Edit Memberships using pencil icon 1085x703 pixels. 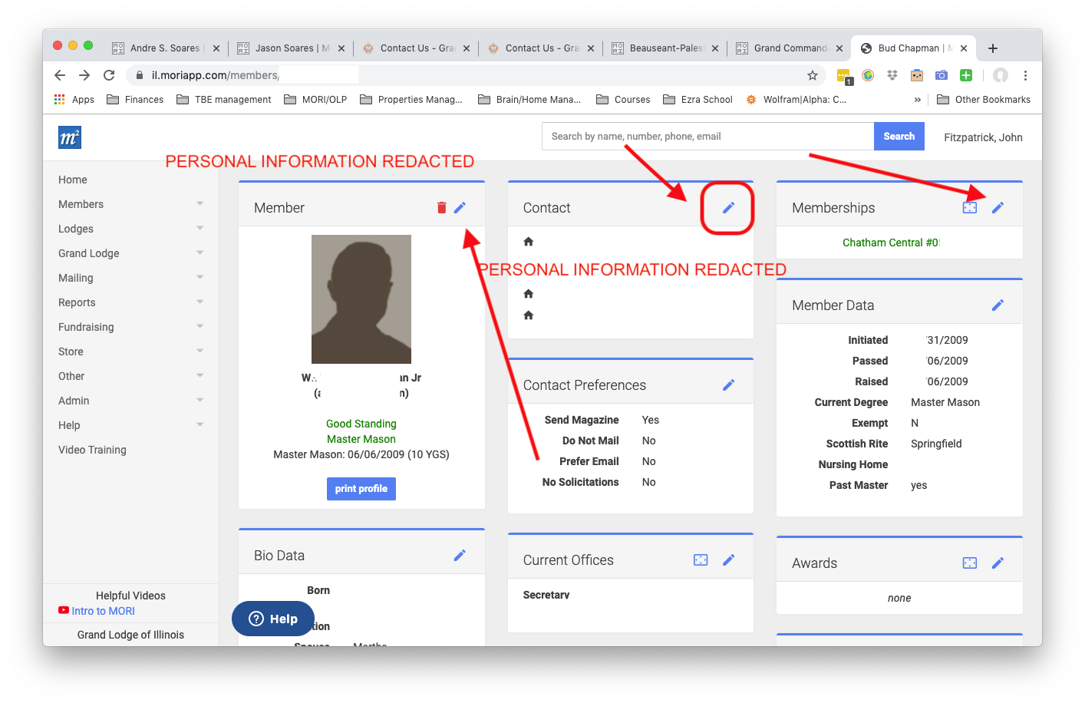[998, 208]
